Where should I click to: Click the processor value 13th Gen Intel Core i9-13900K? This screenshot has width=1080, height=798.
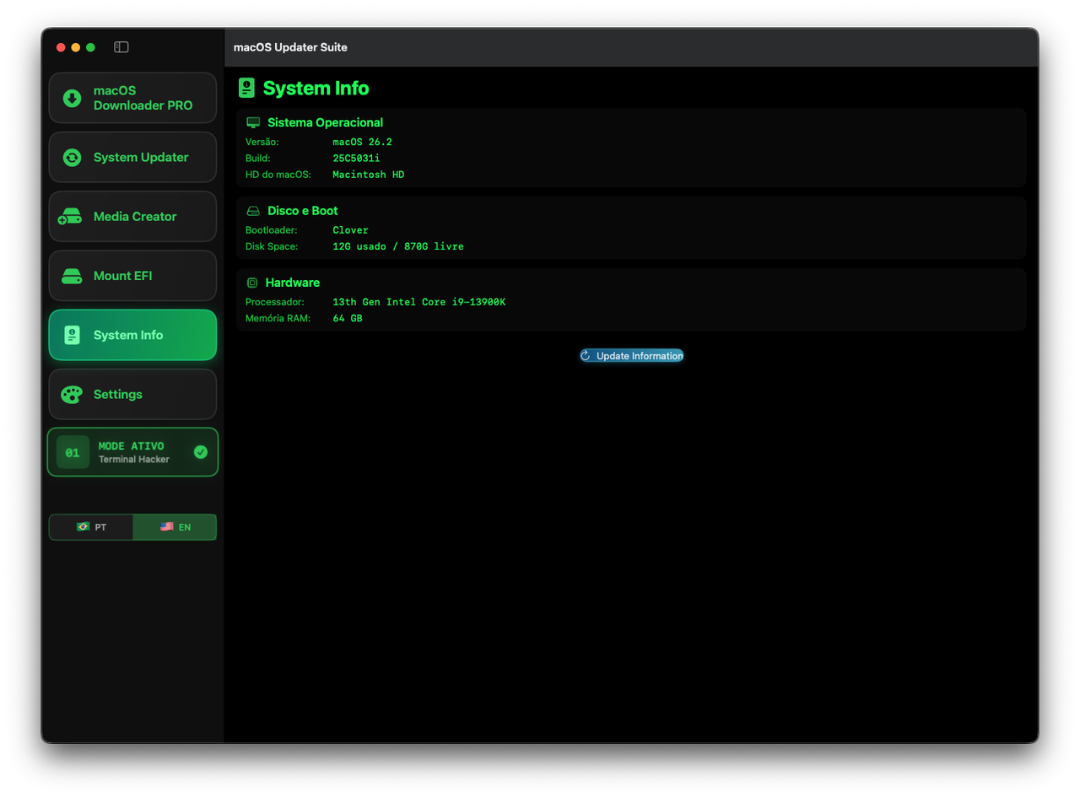(x=419, y=302)
